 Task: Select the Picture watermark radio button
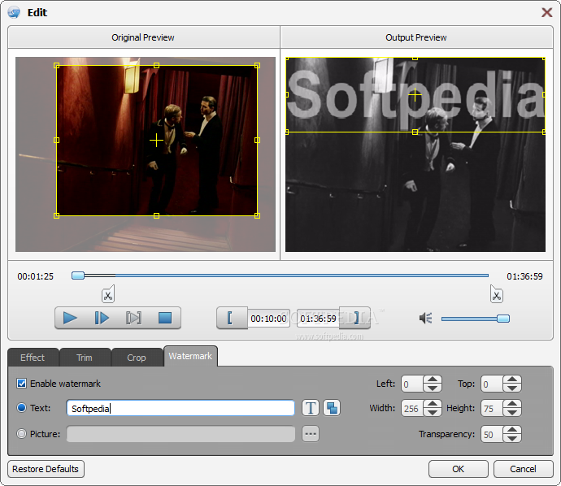(x=21, y=434)
